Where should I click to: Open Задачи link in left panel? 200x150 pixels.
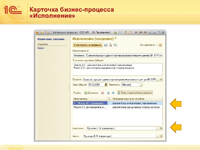click(41, 48)
